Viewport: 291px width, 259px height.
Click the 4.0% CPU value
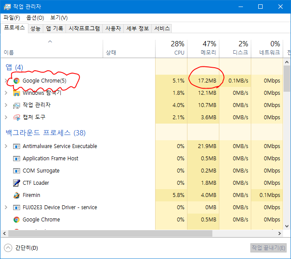[x=179, y=105]
